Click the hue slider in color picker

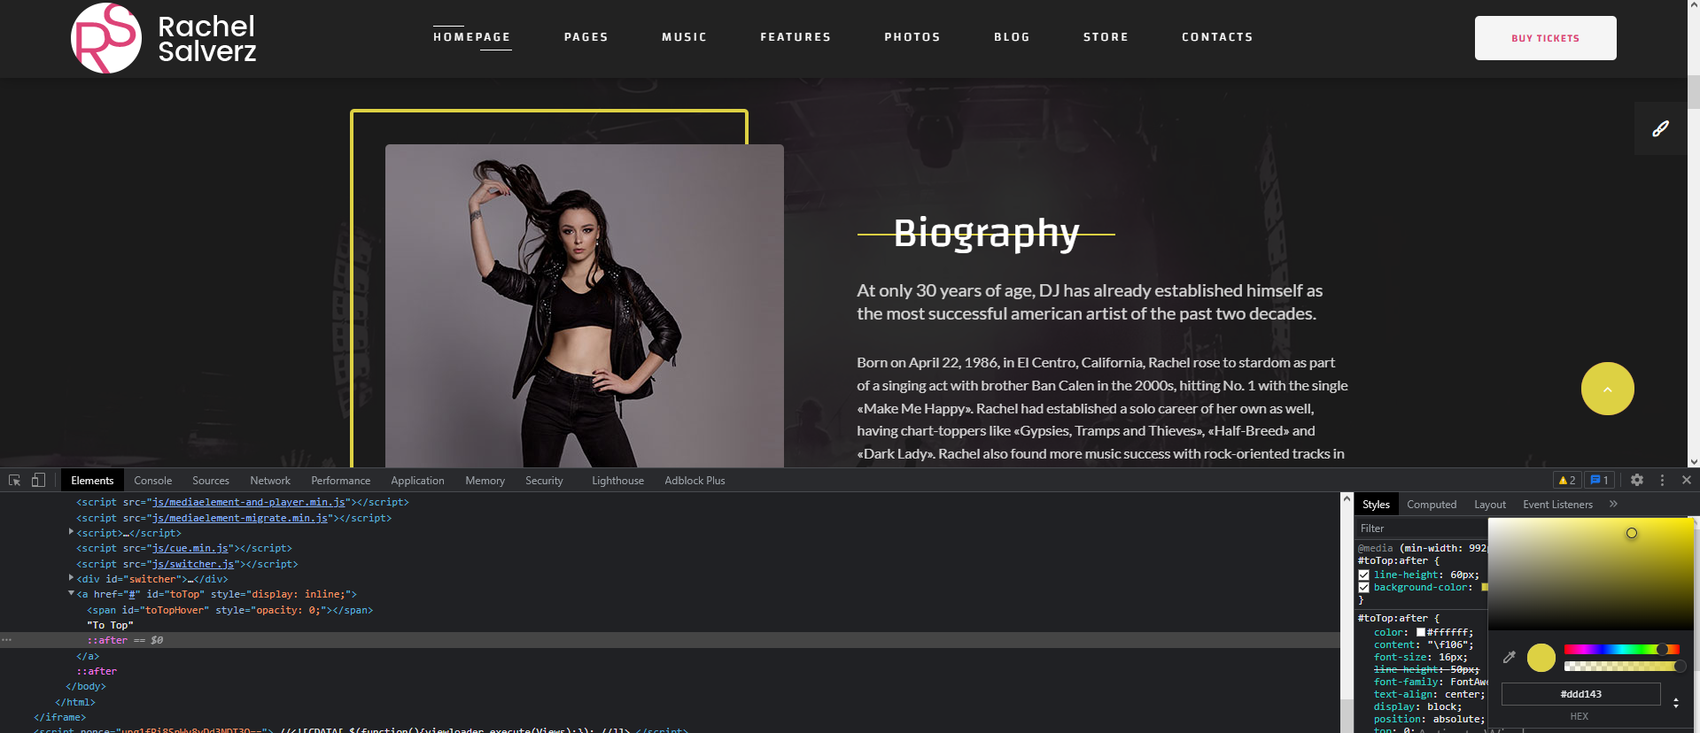(1621, 649)
